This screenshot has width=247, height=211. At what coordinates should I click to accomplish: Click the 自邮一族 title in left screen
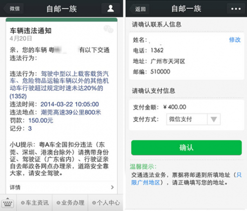click(x=62, y=9)
